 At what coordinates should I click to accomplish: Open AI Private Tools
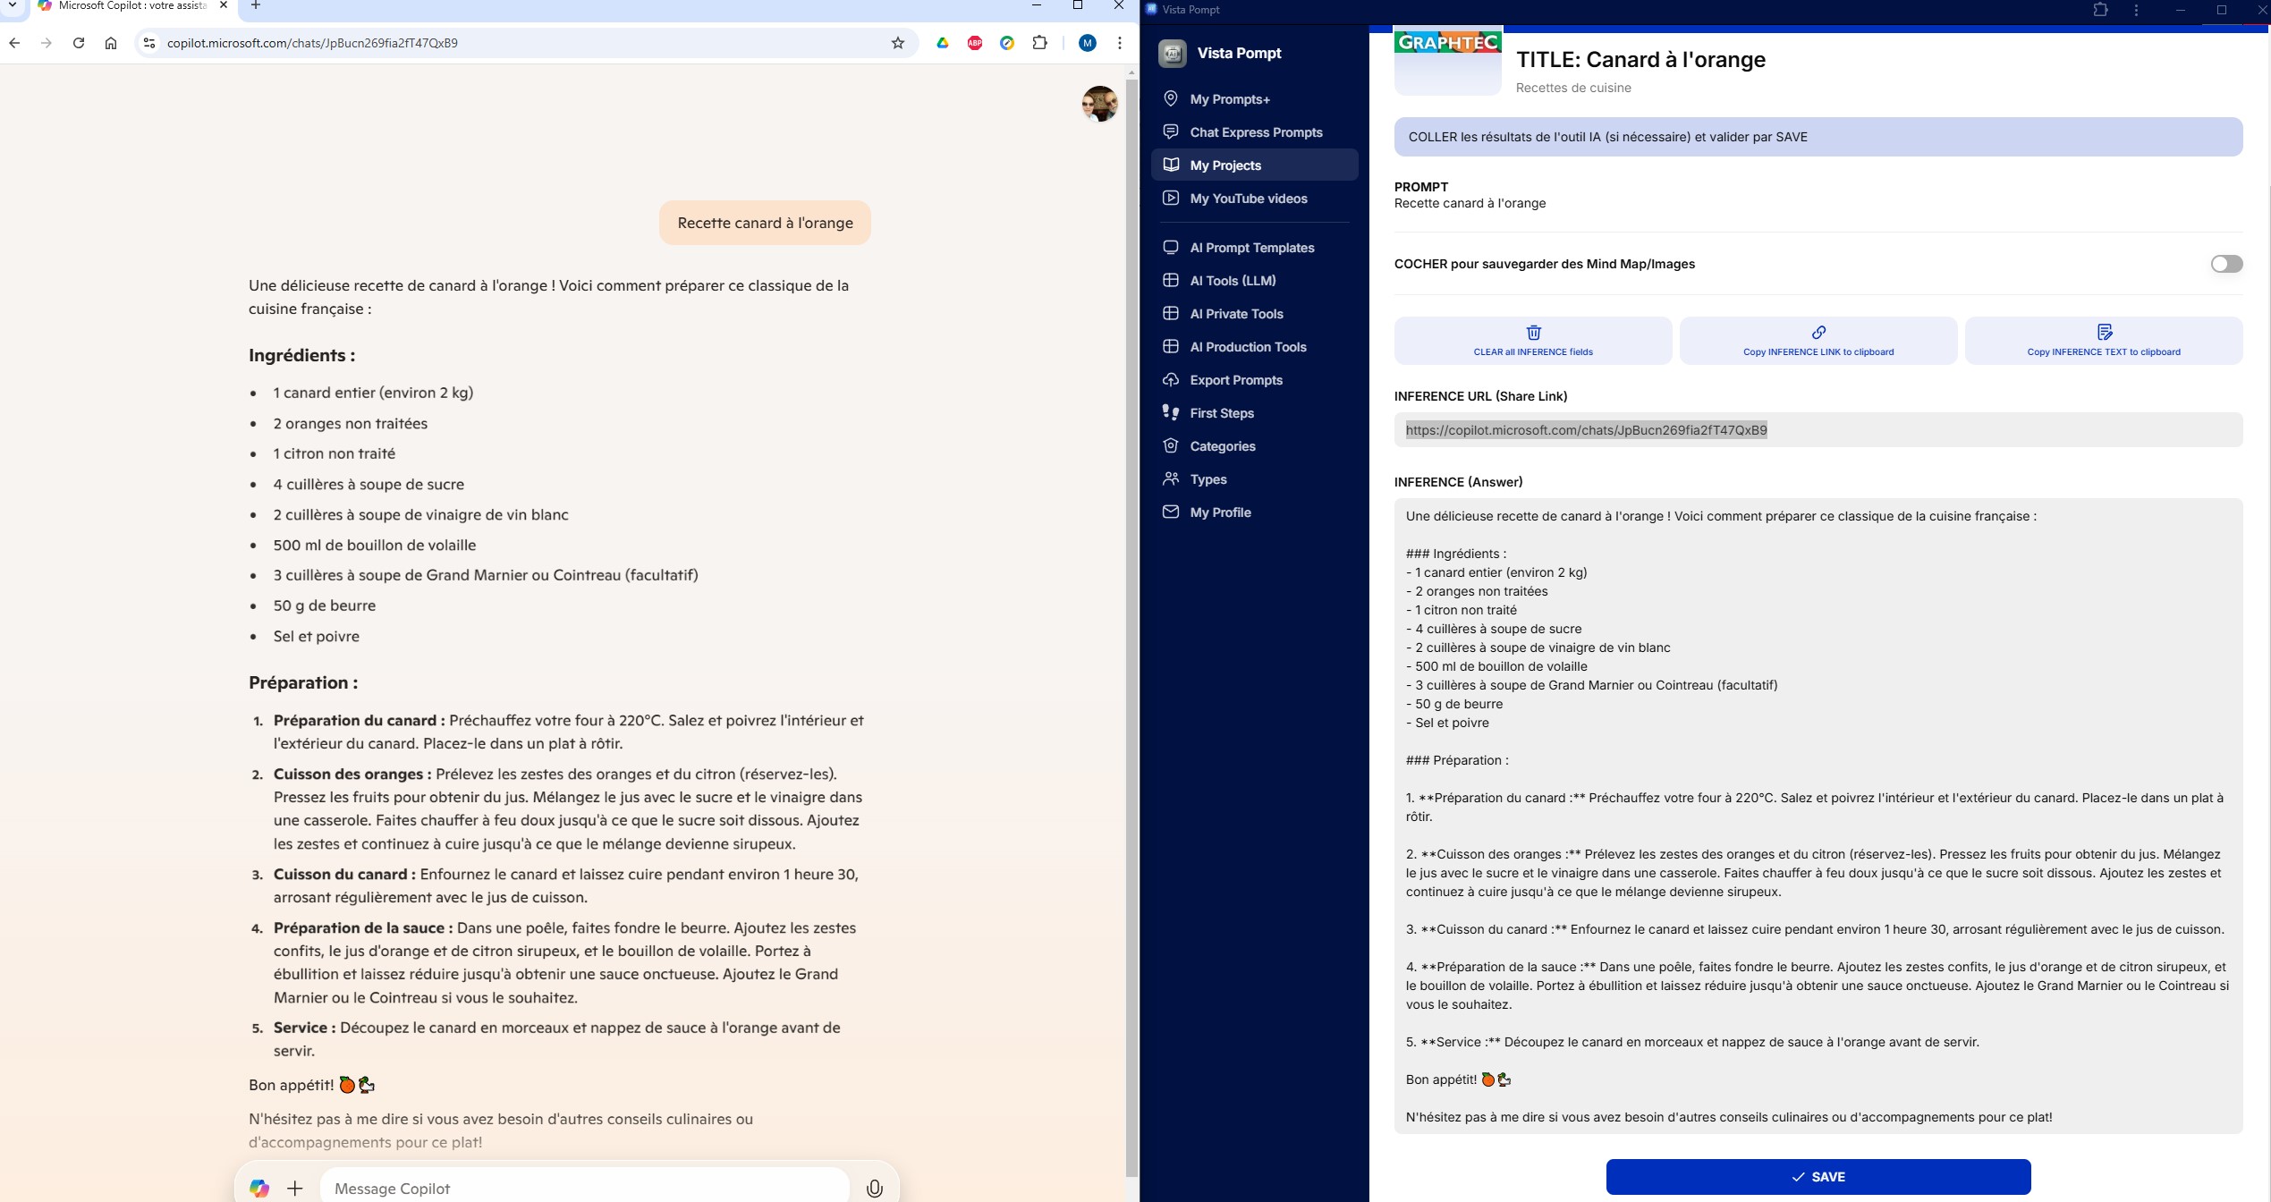coord(1254,314)
